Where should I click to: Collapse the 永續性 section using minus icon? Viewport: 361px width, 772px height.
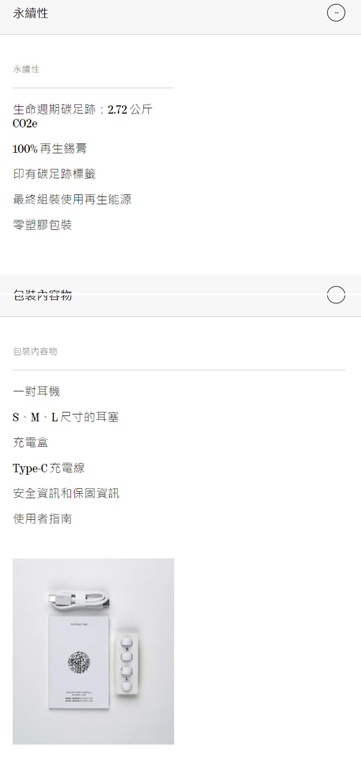336,13
